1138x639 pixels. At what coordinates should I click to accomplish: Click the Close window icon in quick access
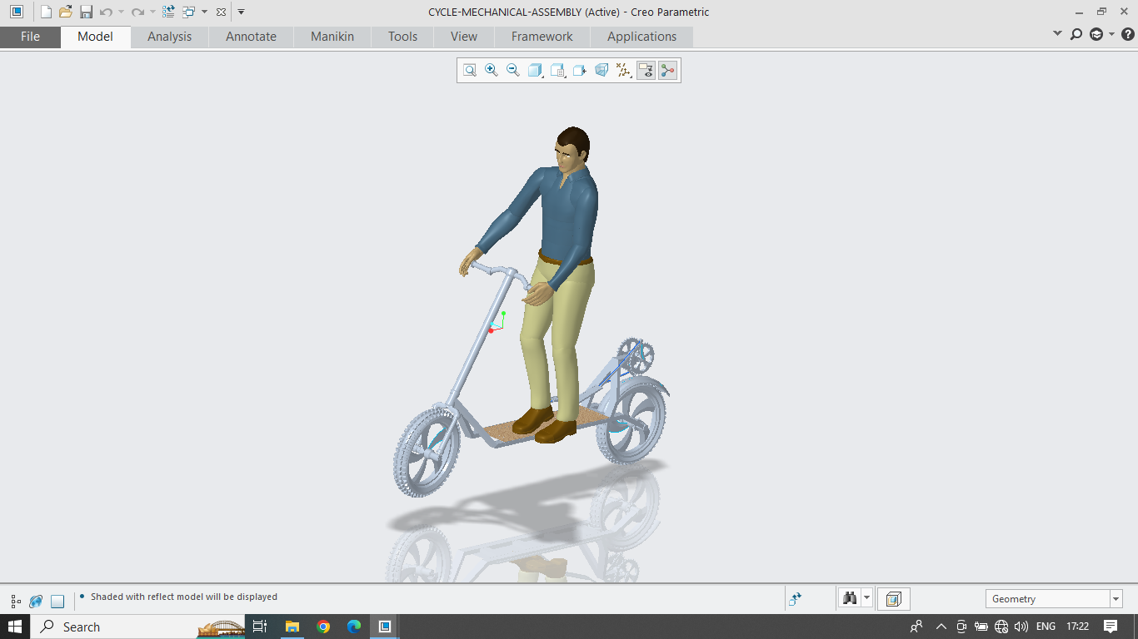coord(221,12)
